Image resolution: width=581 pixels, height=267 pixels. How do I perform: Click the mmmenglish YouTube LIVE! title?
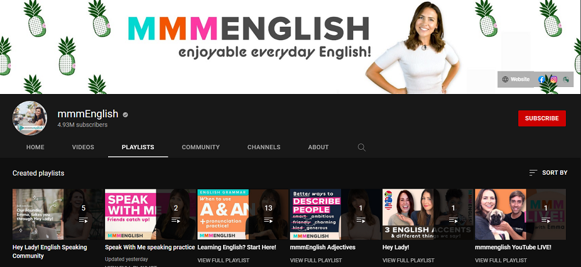513,247
